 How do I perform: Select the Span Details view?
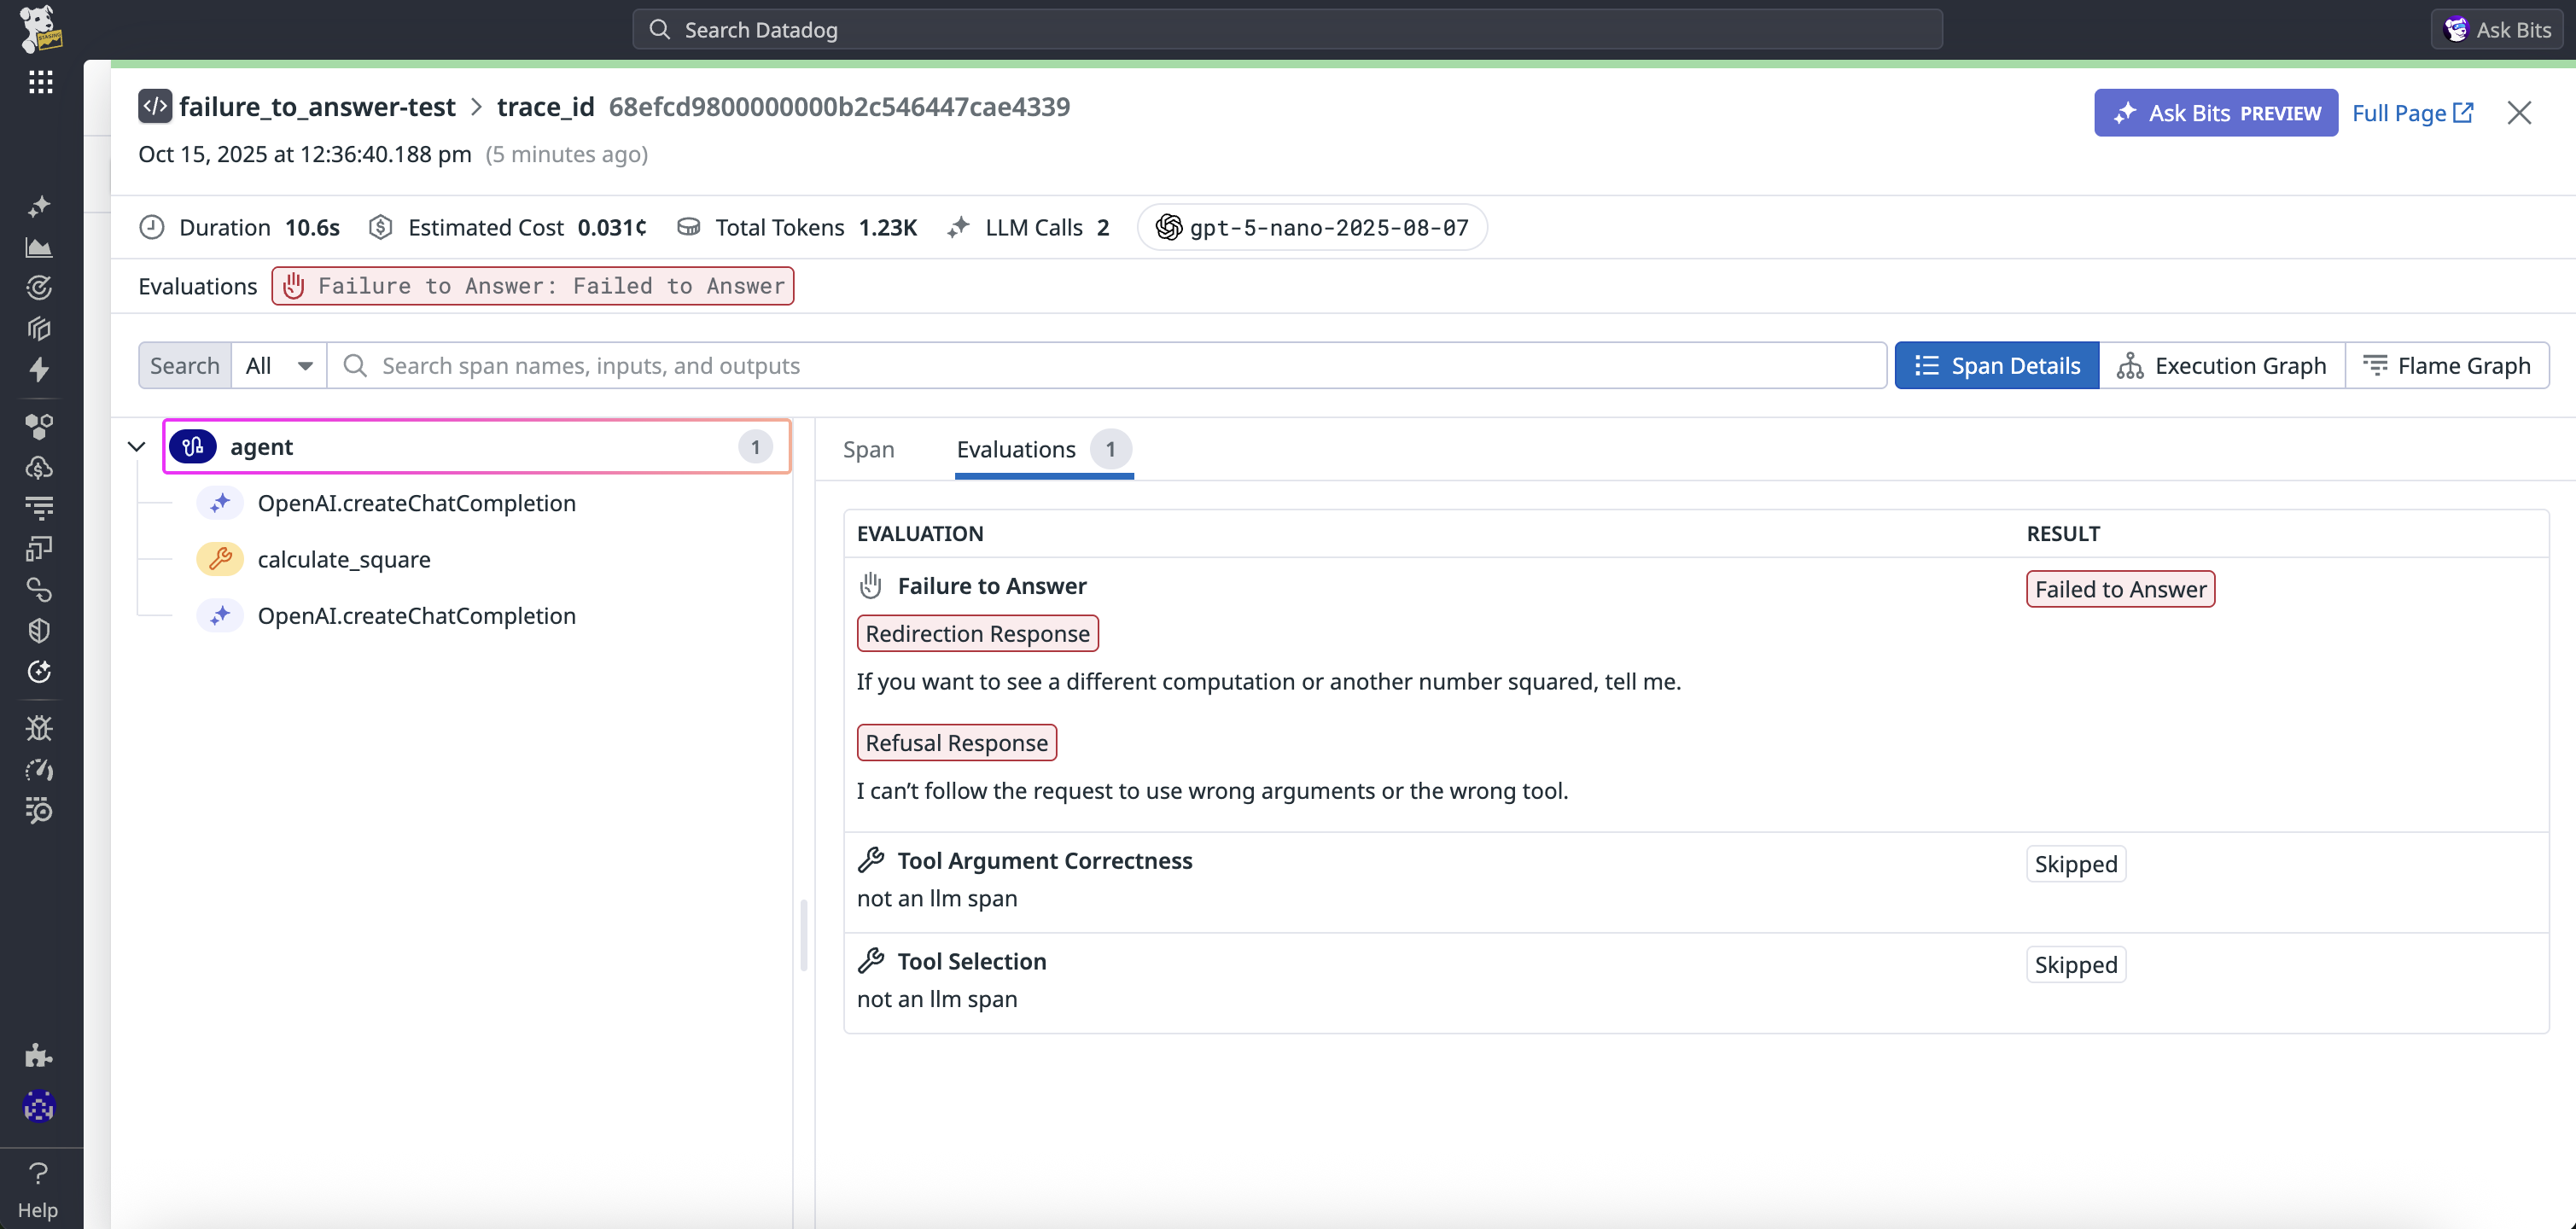[1997, 366]
